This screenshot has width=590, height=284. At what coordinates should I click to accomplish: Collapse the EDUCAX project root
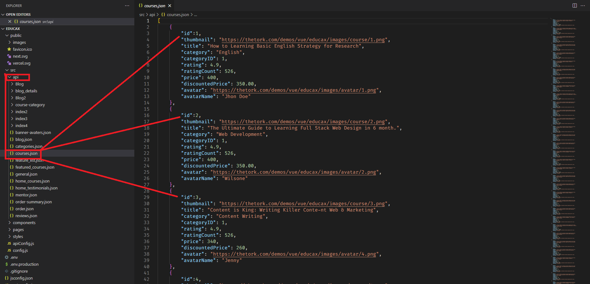(x=13, y=28)
